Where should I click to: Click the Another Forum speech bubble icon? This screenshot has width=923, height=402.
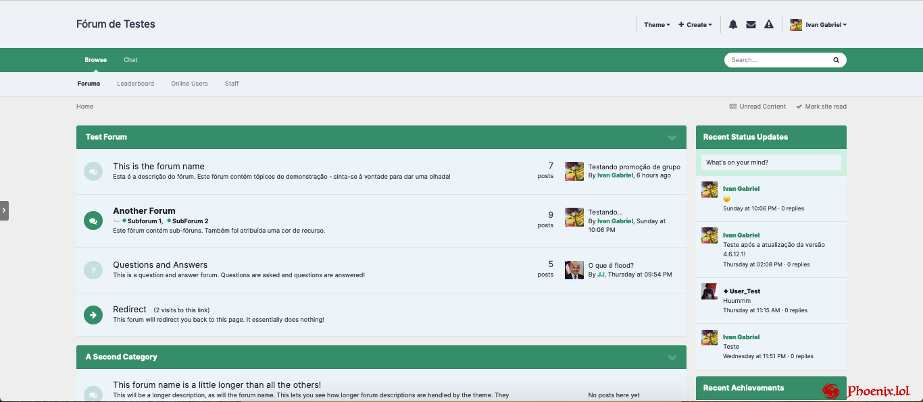pos(93,220)
